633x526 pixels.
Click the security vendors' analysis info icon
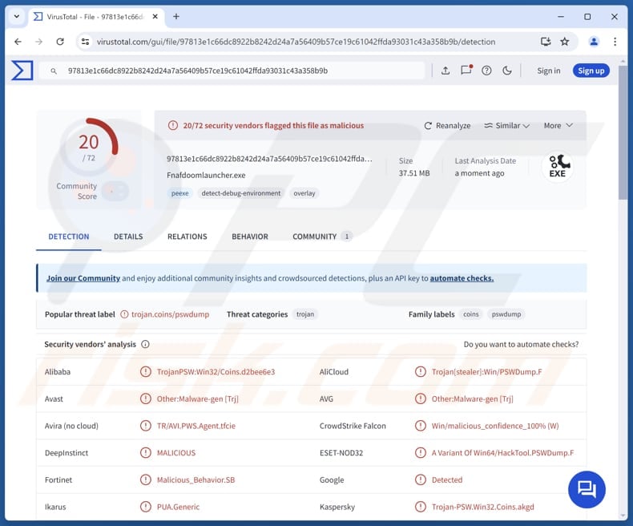click(145, 345)
